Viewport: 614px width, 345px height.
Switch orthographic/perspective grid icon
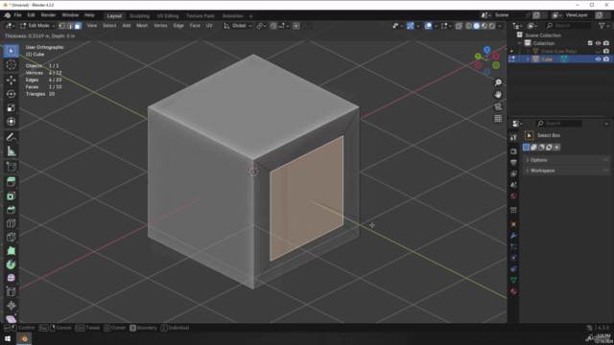click(498, 119)
